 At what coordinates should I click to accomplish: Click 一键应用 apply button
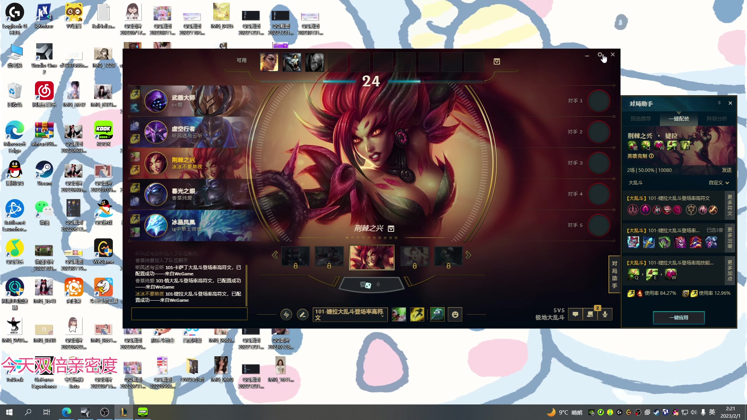(679, 318)
